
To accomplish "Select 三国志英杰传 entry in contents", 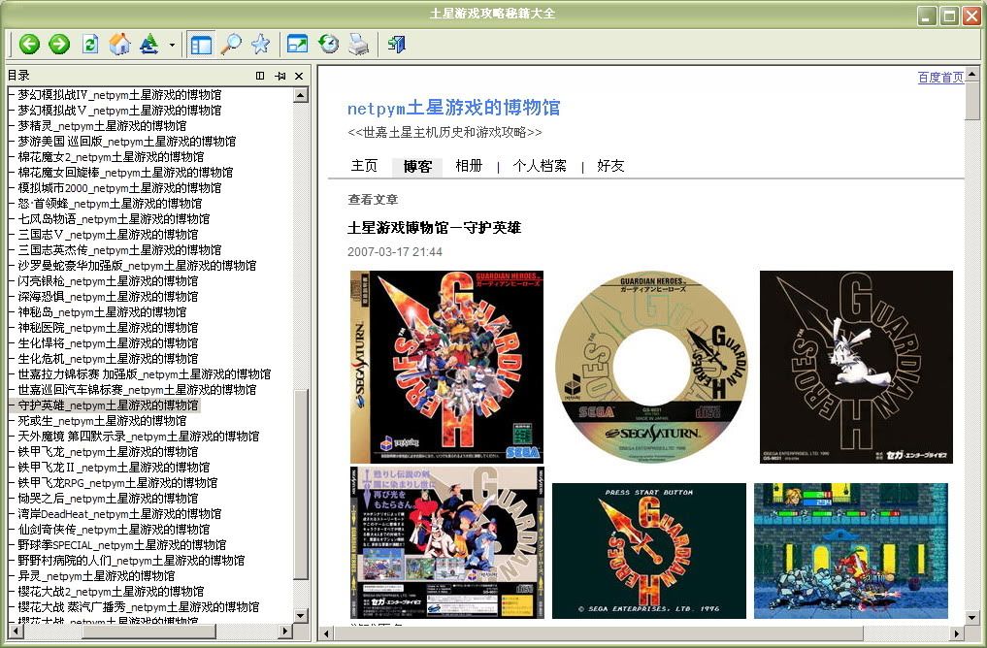I will (119, 249).
